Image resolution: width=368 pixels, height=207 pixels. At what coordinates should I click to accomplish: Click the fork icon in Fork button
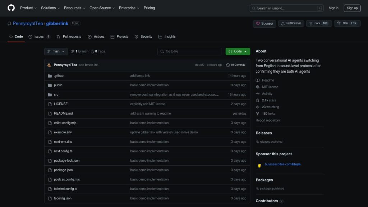tap(311, 23)
